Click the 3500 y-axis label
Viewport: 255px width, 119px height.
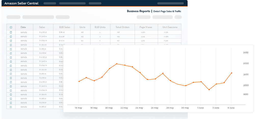246,53
